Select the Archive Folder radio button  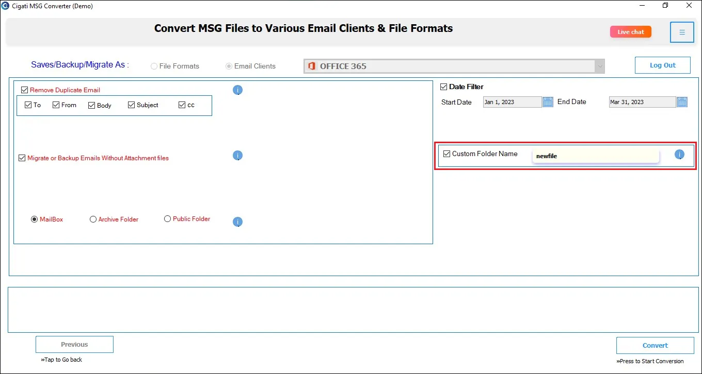pyautogui.click(x=93, y=219)
